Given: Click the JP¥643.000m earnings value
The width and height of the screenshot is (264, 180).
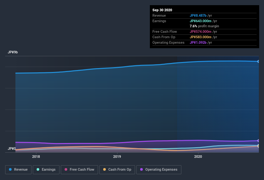Looking at the screenshot, I should [201, 21].
